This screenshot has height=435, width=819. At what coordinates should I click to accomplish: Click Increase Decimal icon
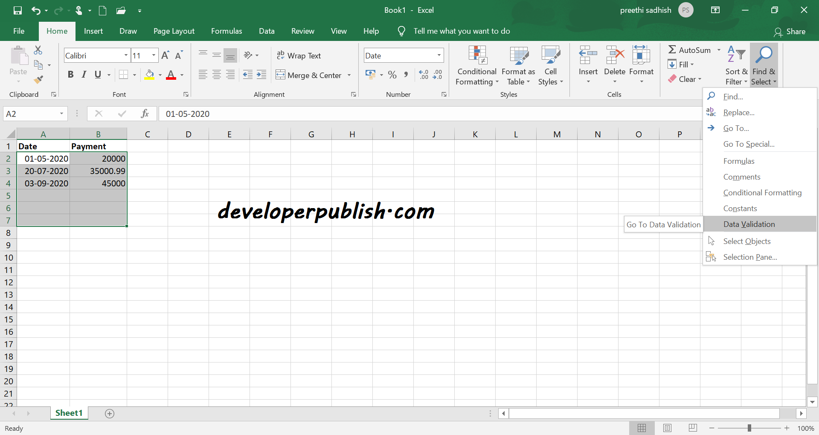pos(424,74)
